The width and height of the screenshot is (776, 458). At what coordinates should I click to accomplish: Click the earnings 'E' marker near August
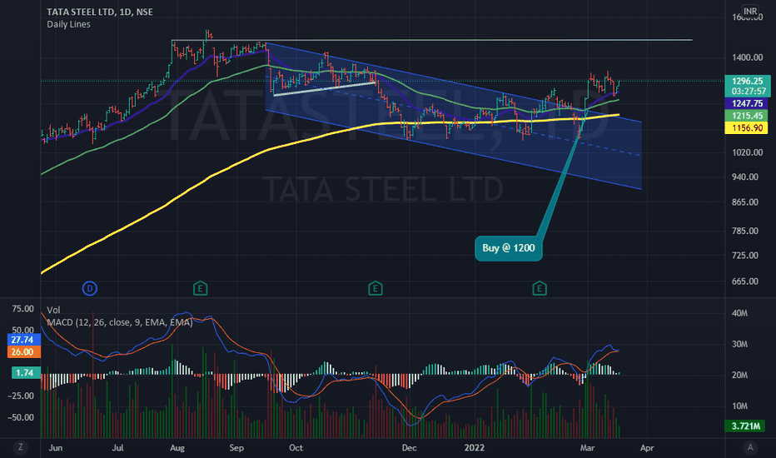tap(200, 288)
